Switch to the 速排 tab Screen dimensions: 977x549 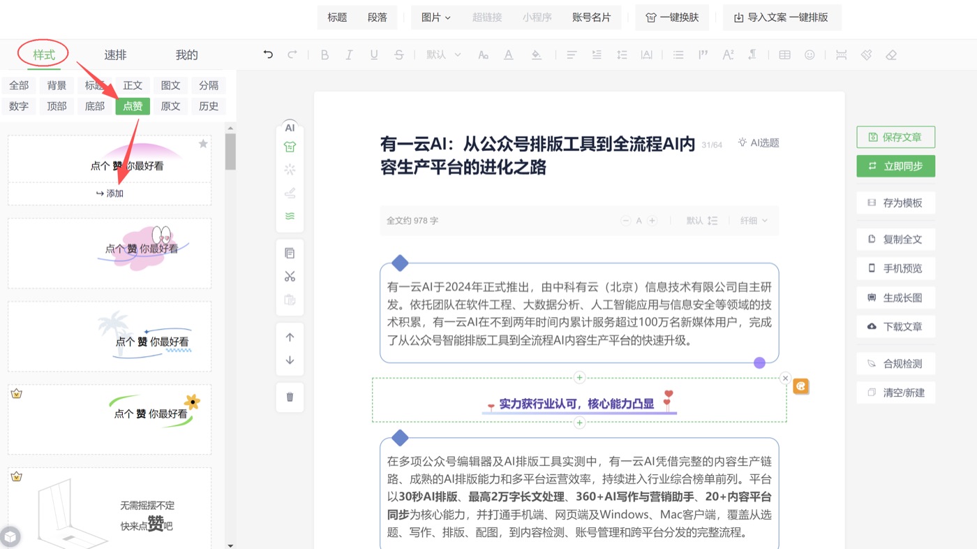tap(115, 54)
